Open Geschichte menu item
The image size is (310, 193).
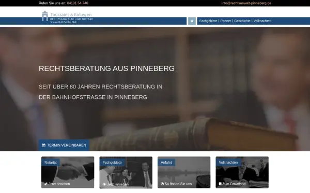pos(242,21)
